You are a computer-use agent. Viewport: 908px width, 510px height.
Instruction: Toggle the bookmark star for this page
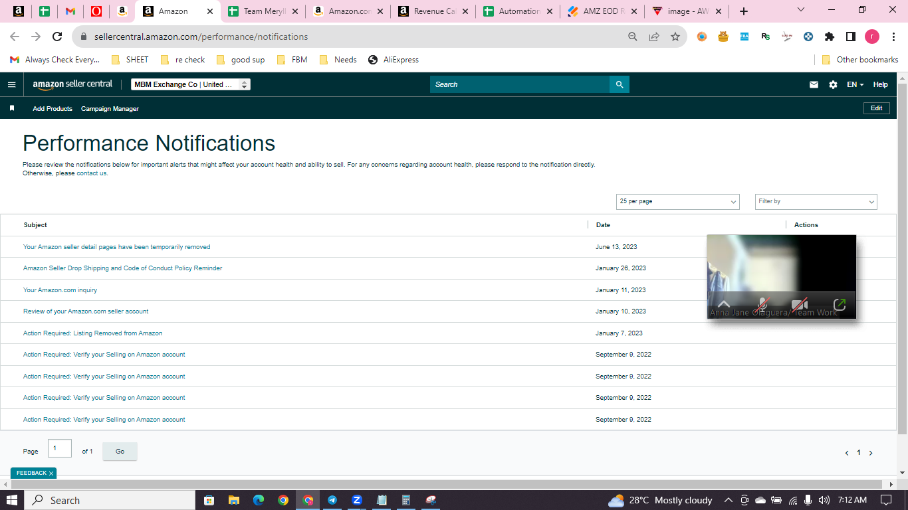675,37
